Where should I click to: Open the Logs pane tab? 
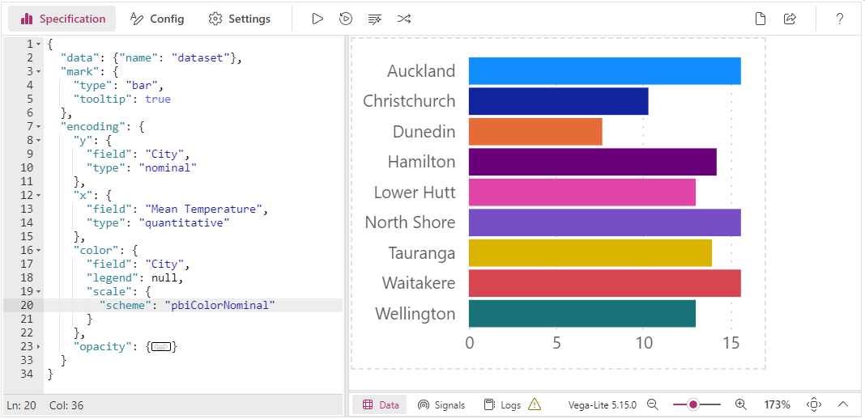point(502,404)
